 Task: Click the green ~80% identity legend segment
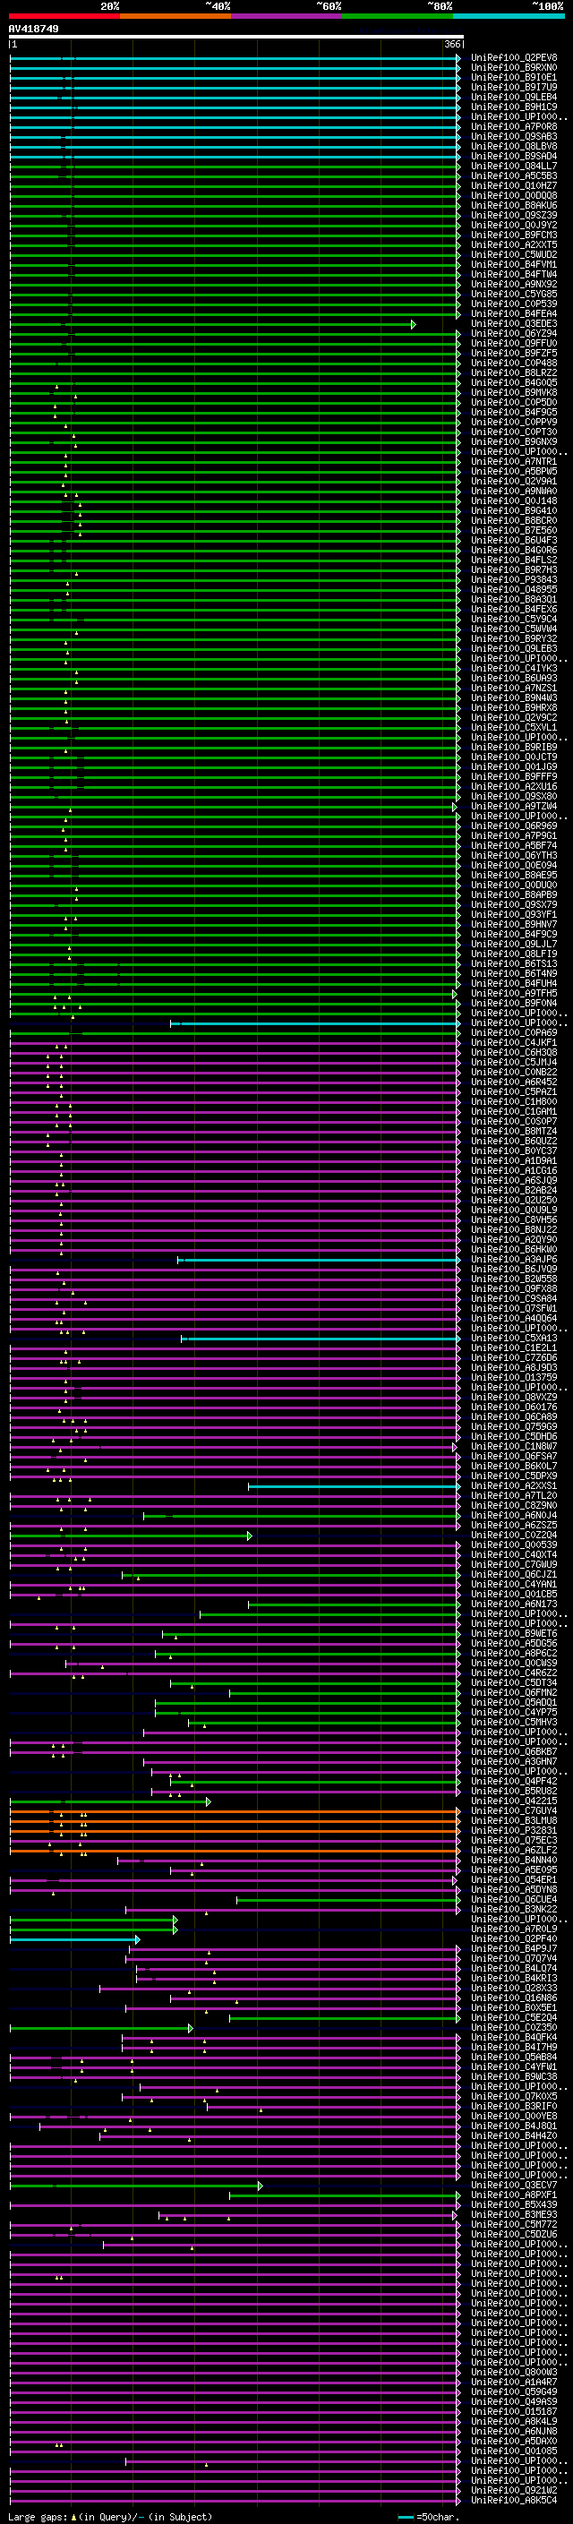pos(398,16)
